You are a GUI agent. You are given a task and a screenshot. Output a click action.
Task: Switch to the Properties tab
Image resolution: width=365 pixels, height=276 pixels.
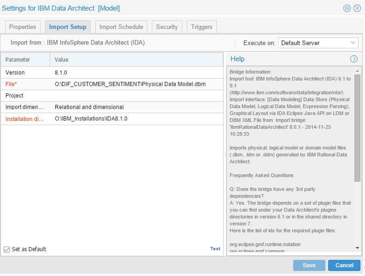tap(23, 27)
